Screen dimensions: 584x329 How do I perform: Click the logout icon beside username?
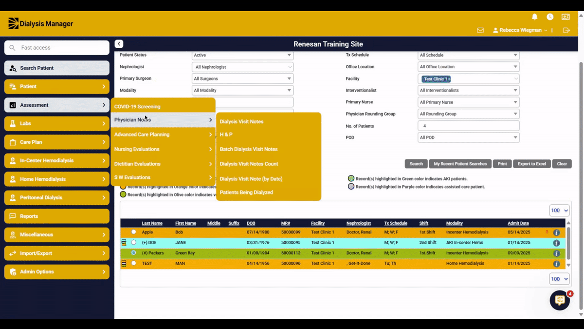coord(566,30)
